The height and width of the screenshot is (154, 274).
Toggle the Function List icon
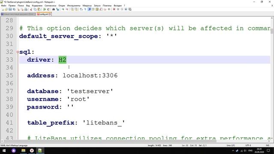click(101, 9)
